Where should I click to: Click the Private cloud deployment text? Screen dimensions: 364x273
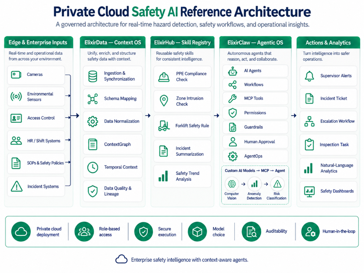(x=49, y=232)
